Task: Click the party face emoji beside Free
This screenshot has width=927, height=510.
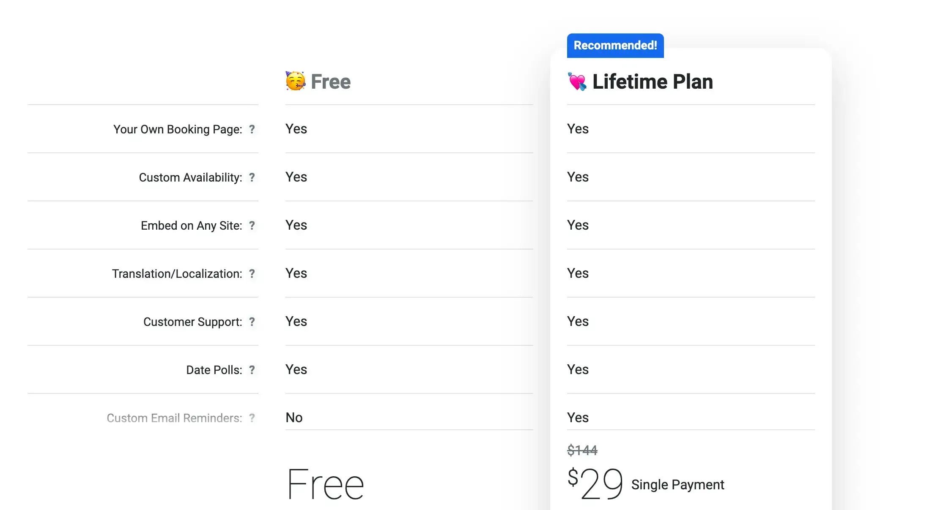Action: coord(295,81)
